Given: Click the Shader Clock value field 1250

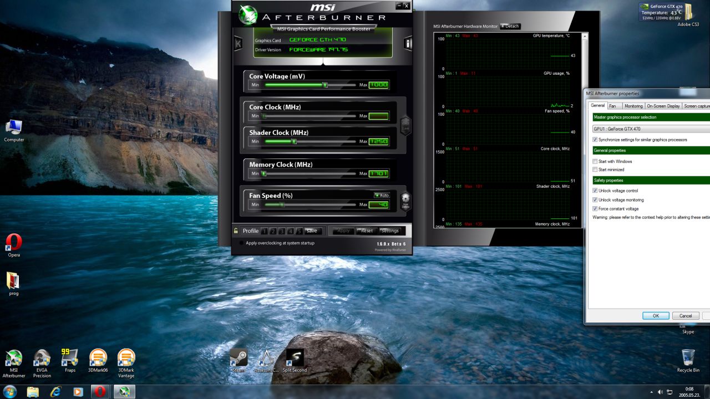Looking at the screenshot, I should coord(379,141).
